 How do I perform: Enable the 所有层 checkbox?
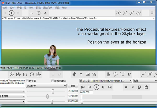click(x=27, y=81)
